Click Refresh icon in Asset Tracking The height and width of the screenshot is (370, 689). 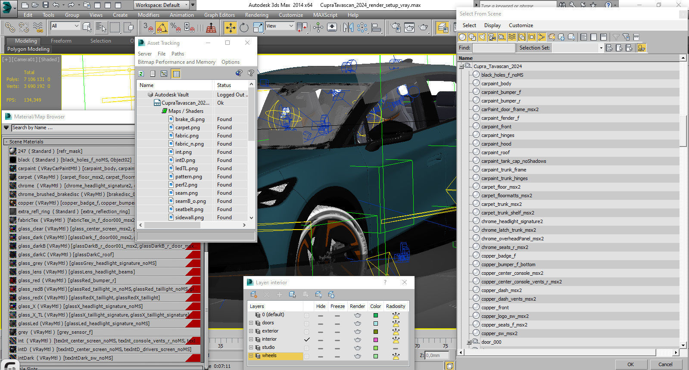141,74
